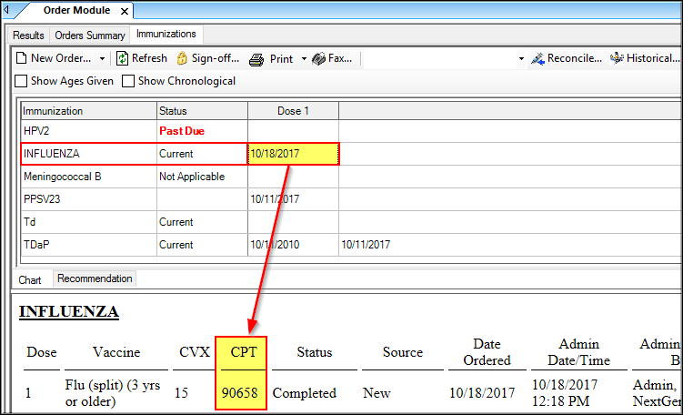Toggle Show Chronological checkbox
Viewport: 683px width, 415px height.
point(128,81)
